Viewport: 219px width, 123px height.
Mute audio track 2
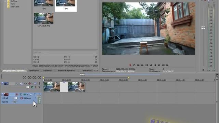point(31,94)
